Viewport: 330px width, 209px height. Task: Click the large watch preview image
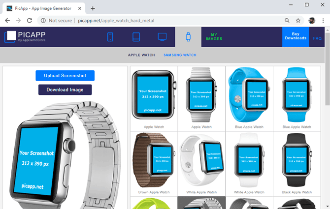click(65, 155)
